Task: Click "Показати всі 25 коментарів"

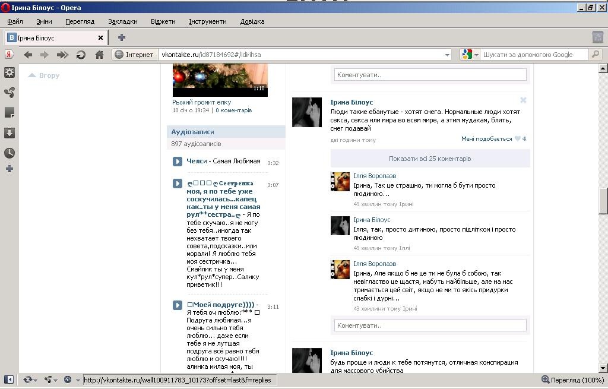Action: (430, 159)
